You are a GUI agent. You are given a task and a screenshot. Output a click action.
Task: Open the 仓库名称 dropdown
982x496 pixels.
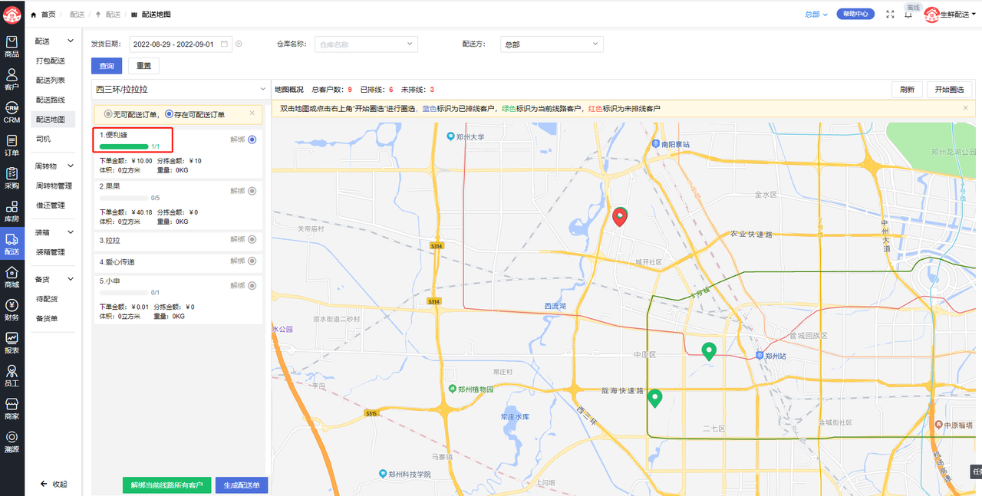pyautogui.click(x=366, y=44)
